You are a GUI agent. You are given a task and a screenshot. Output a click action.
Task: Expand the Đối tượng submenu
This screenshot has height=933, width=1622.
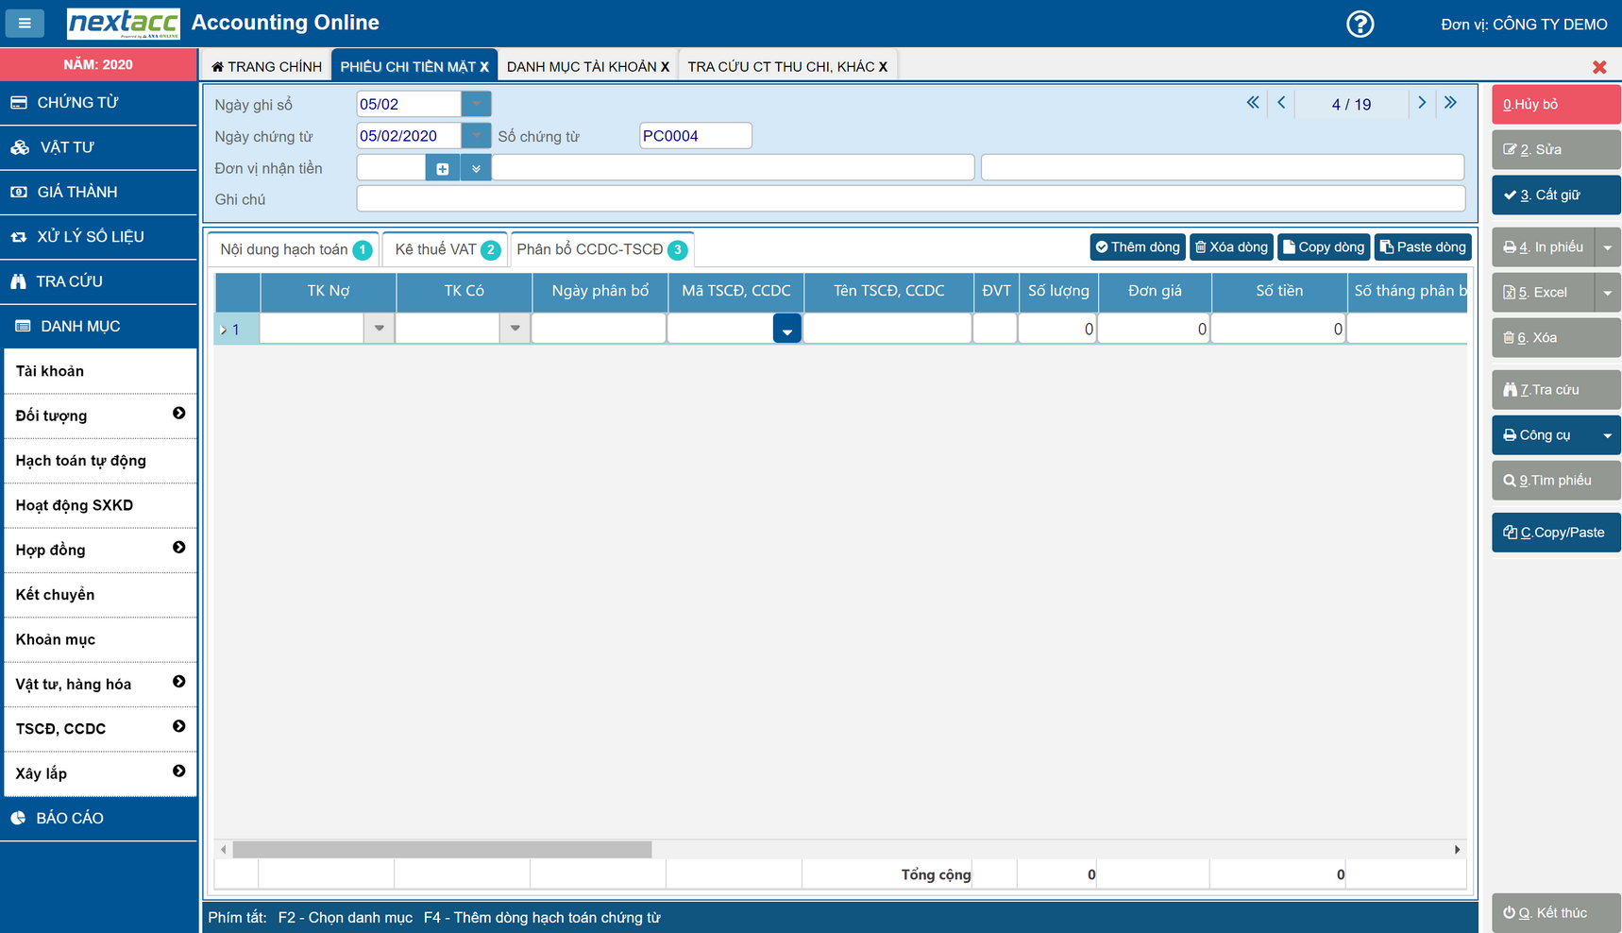pyautogui.click(x=178, y=414)
